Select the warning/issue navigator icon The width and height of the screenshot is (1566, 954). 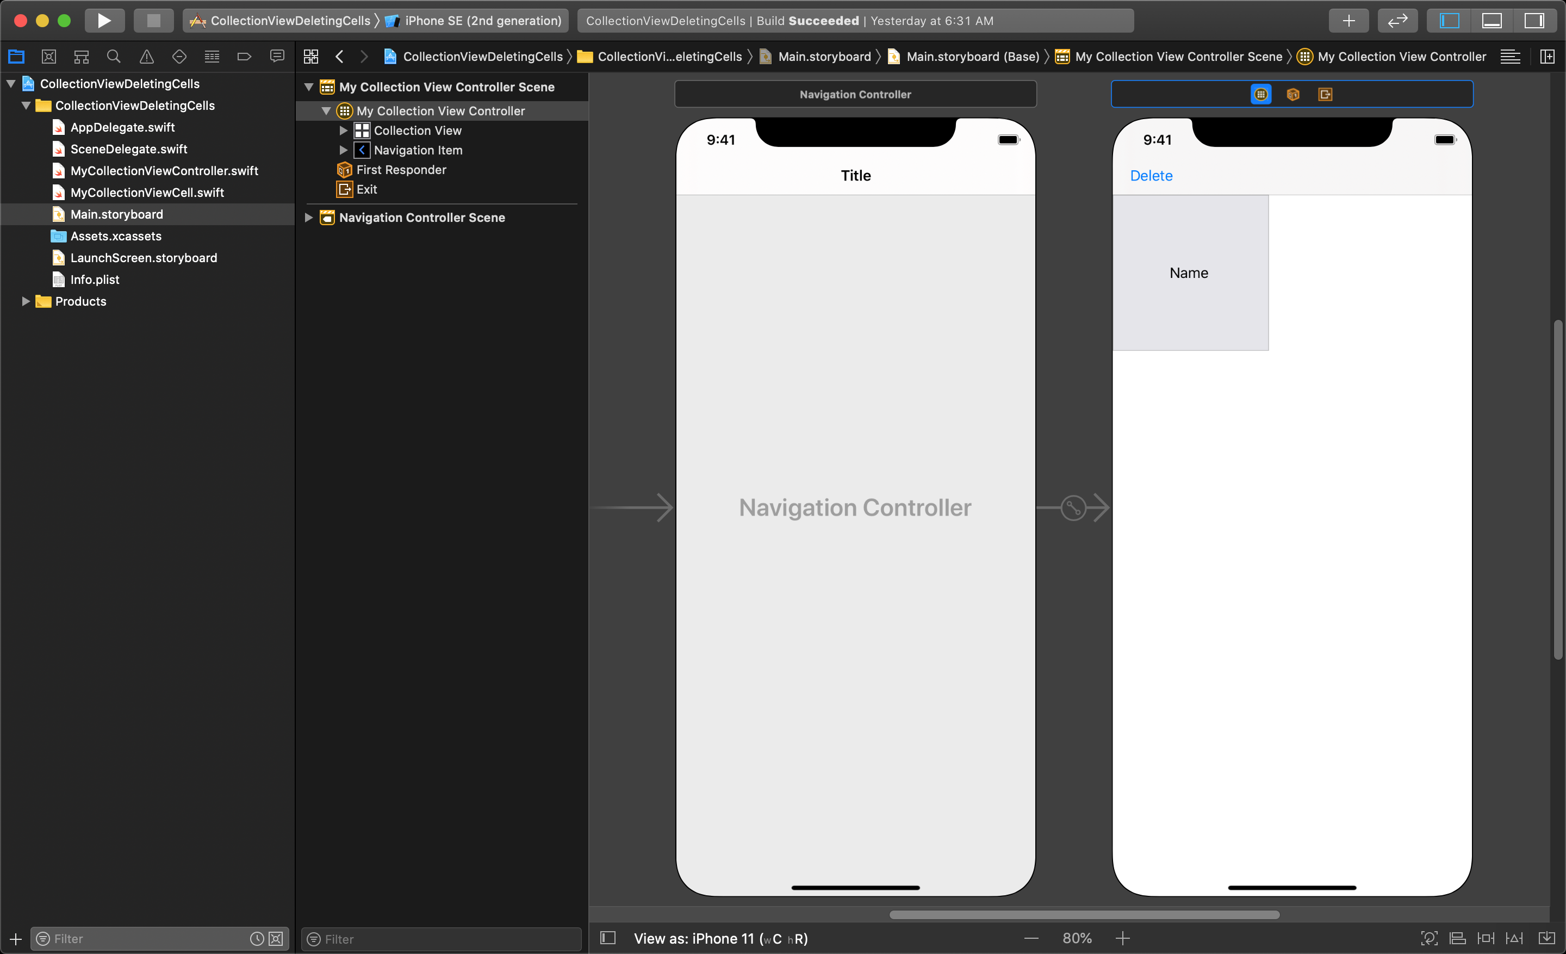coord(146,56)
